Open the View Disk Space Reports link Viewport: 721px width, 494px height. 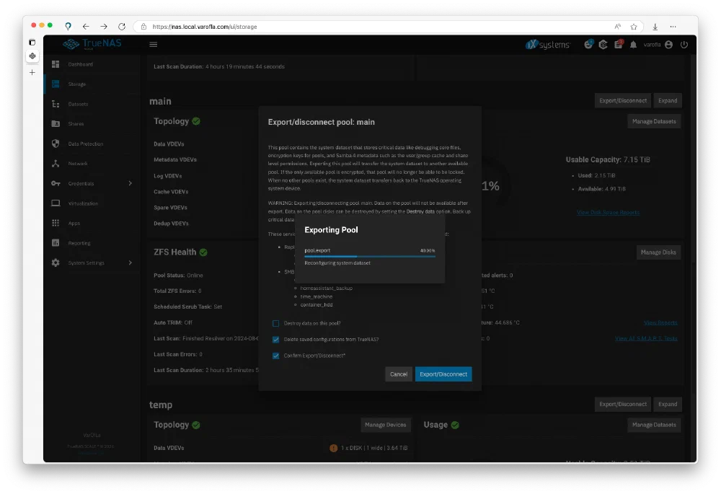608,213
